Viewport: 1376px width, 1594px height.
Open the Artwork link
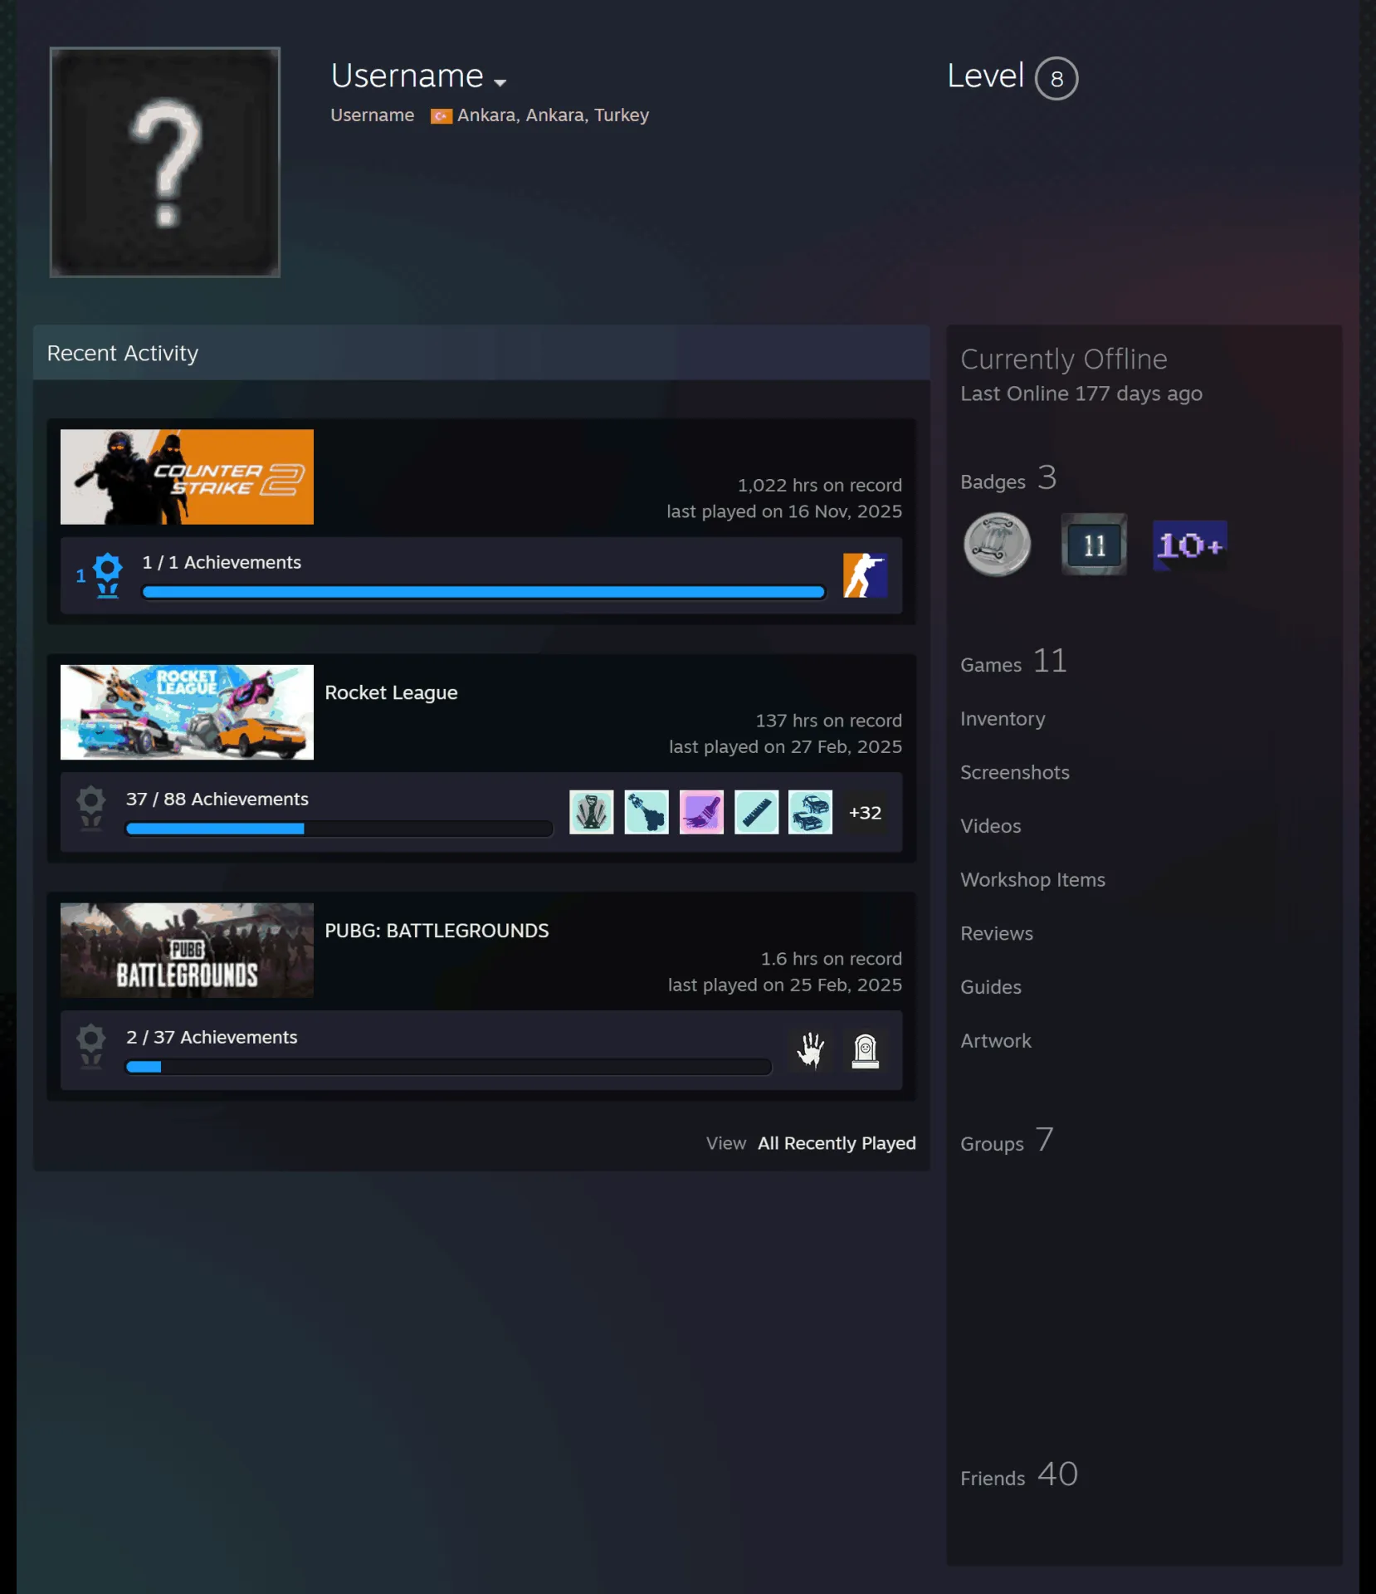pyautogui.click(x=996, y=1041)
